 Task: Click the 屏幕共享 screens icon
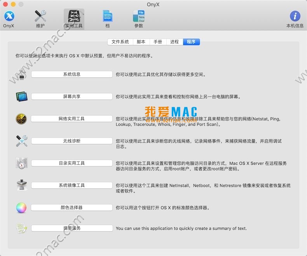pyautogui.click(x=21, y=97)
